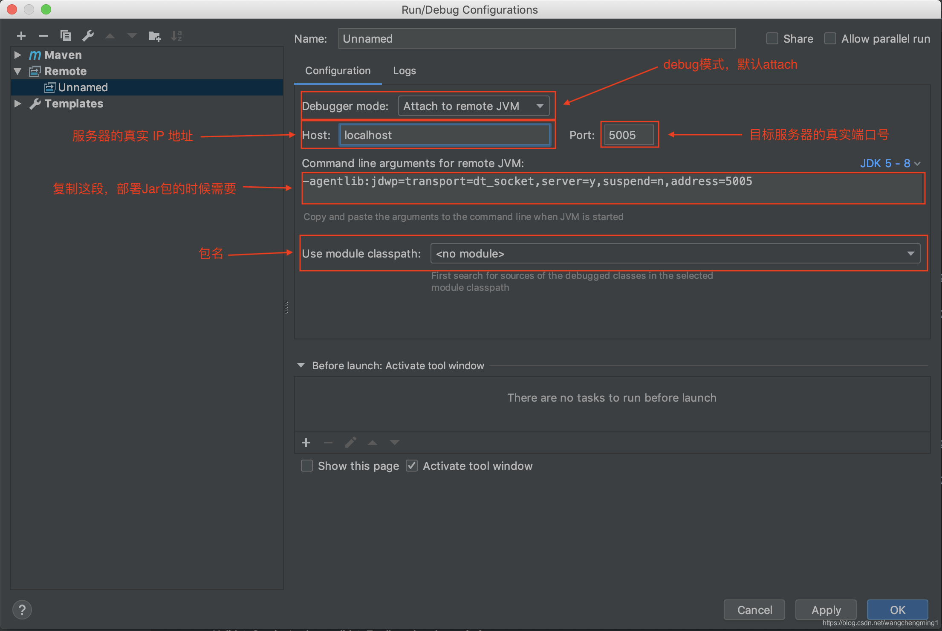Open Use module classpath dropdown
Screen dimensions: 942x631
tap(675, 254)
